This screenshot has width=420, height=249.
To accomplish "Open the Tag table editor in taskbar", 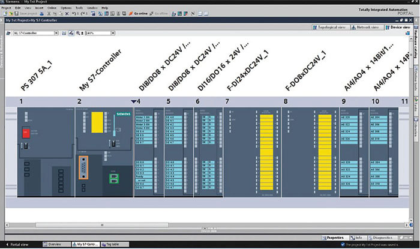I will click(x=112, y=245).
